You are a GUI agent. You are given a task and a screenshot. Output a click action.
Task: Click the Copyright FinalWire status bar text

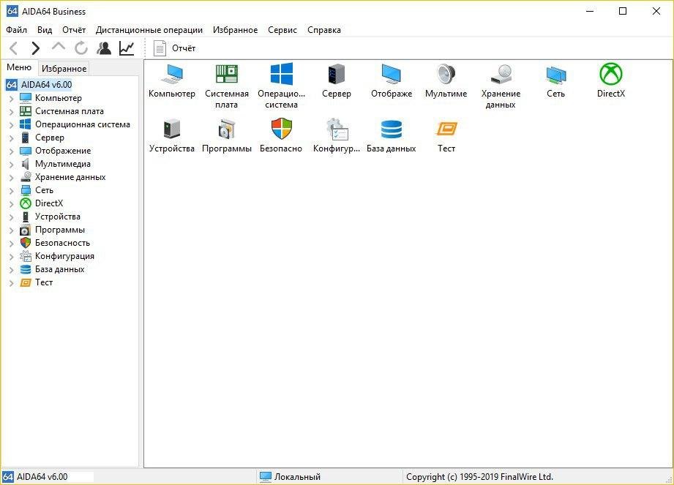480,477
